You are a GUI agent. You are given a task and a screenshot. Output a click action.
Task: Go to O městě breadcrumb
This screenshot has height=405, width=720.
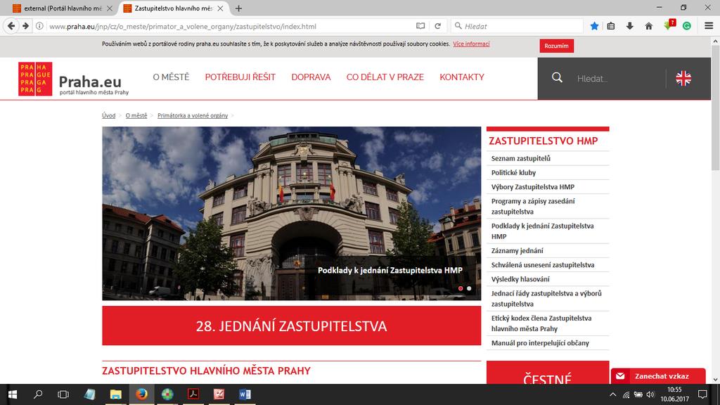(x=136, y=116)
